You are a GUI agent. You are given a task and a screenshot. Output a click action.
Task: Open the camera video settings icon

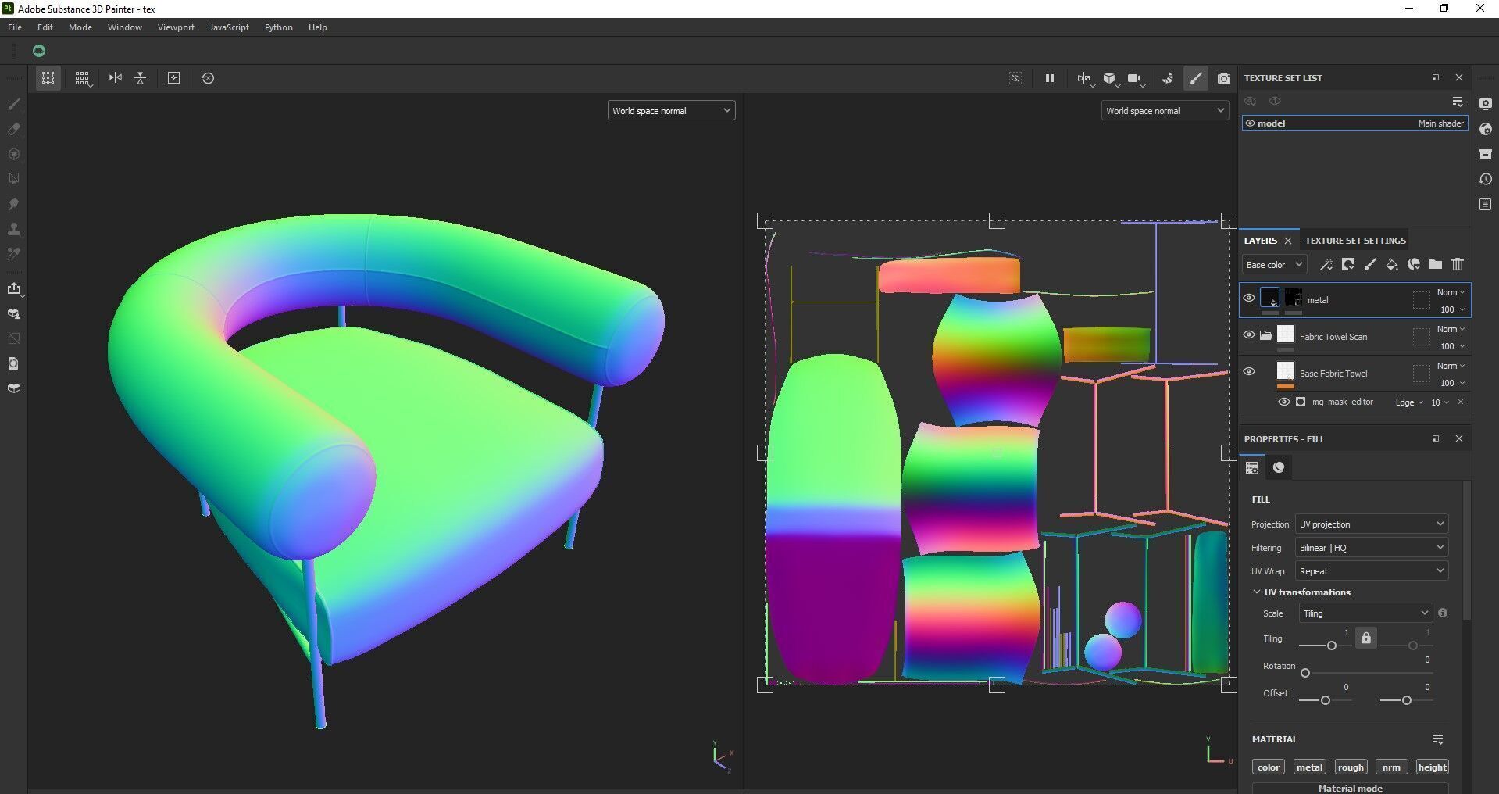(1135, 78)
